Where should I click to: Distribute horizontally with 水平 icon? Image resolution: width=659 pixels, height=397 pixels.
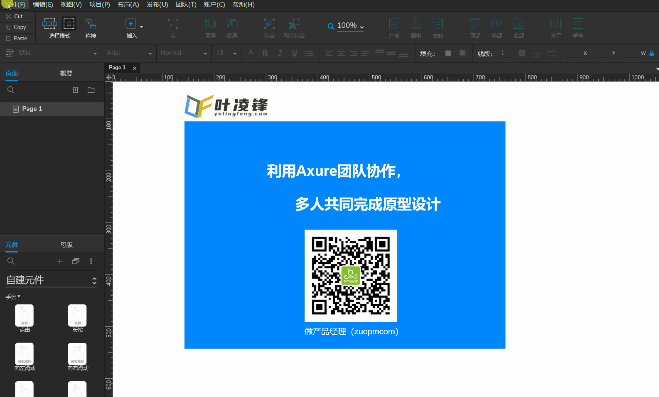point(556,24)
